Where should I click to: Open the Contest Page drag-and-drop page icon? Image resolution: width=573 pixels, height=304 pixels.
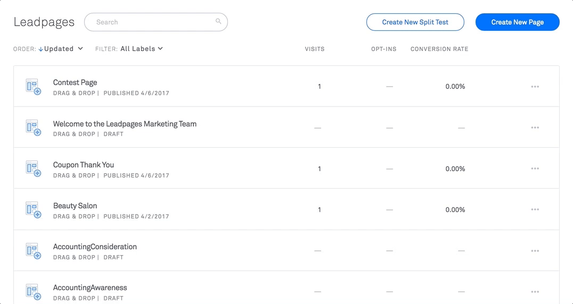point(33,87)
